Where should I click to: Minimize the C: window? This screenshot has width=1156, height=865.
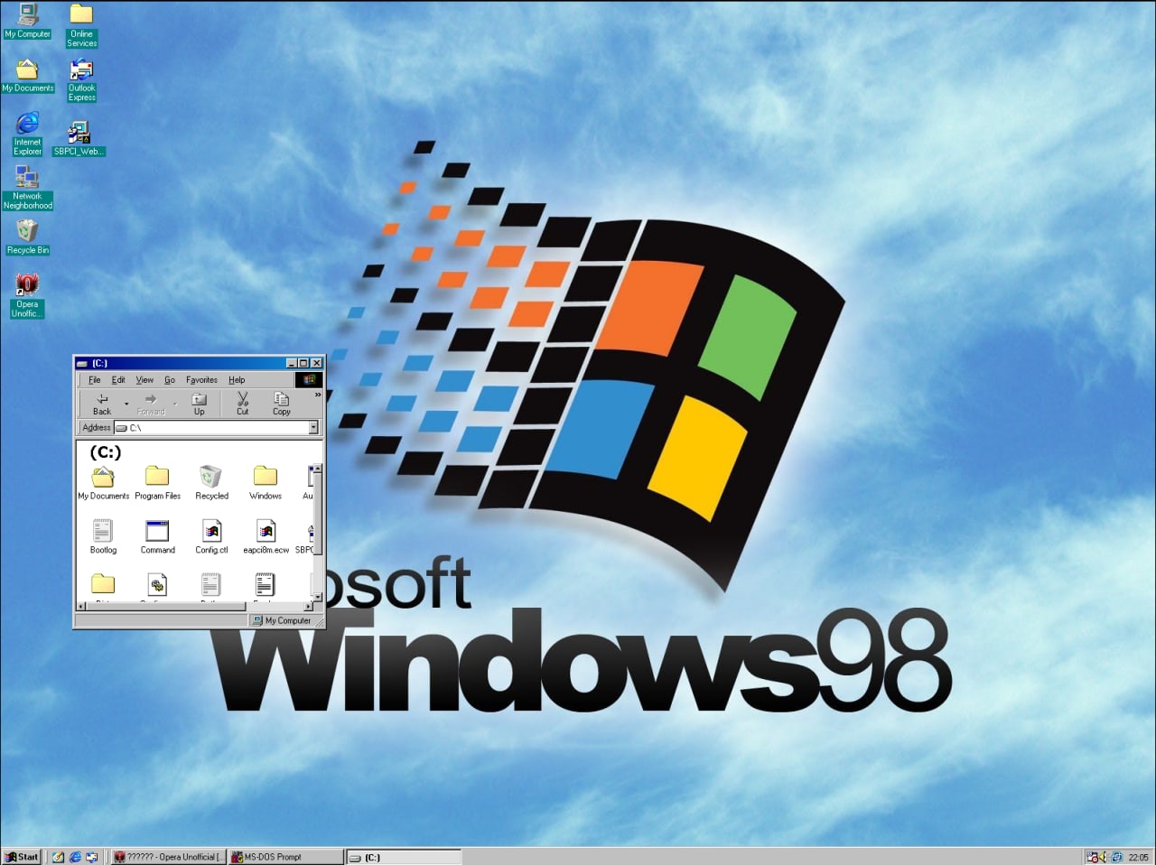(292, 363)
